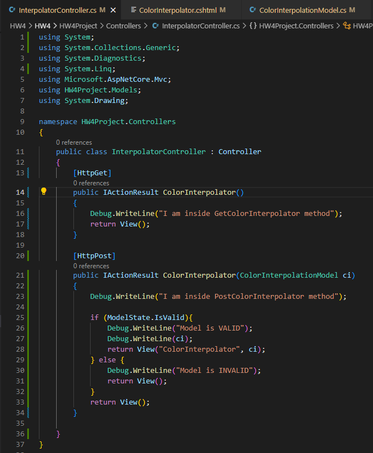Click line number 21 in the gutter
This screenshot has width=373, height=453.
pyautogui.click(x=20, y=275)
